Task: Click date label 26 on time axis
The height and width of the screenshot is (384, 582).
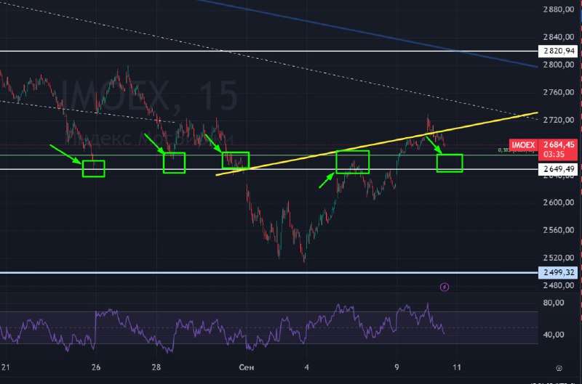Action: (96, 367)
